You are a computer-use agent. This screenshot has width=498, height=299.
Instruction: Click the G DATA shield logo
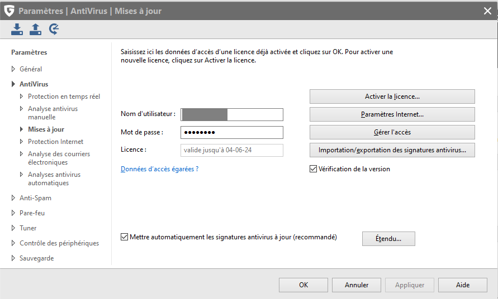[10, 11]
